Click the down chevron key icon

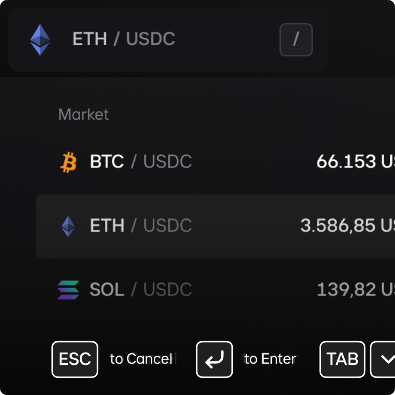click(x=383, y=359)
